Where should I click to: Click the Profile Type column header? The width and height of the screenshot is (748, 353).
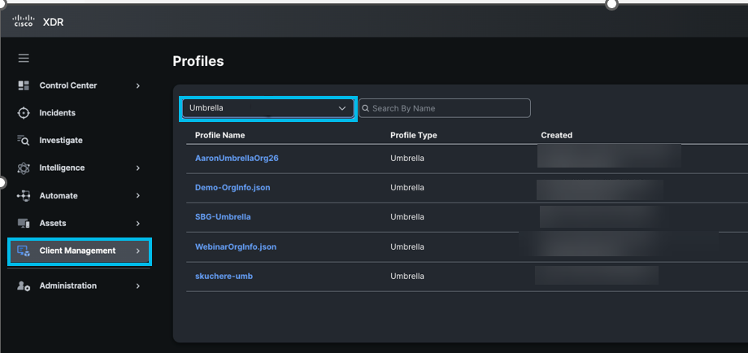point(414,136)
